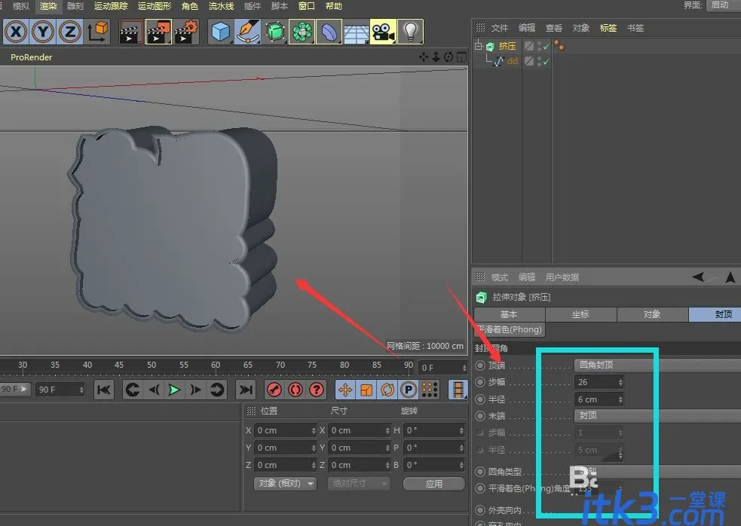Add a light object

click(x=411, y=32)
